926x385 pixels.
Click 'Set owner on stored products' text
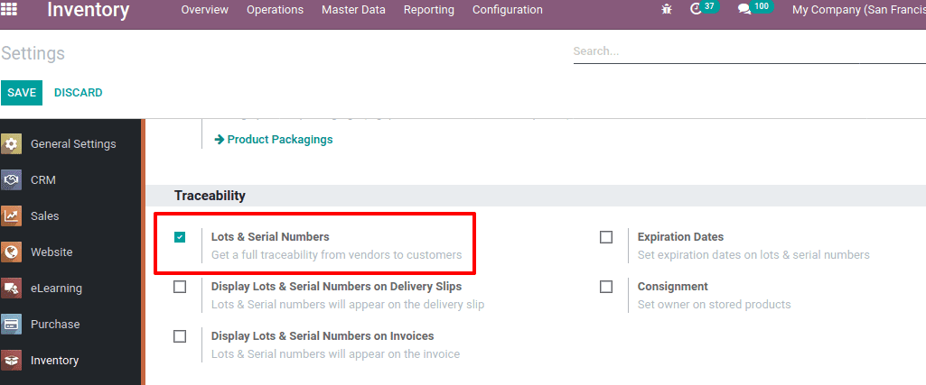[714, 305]
